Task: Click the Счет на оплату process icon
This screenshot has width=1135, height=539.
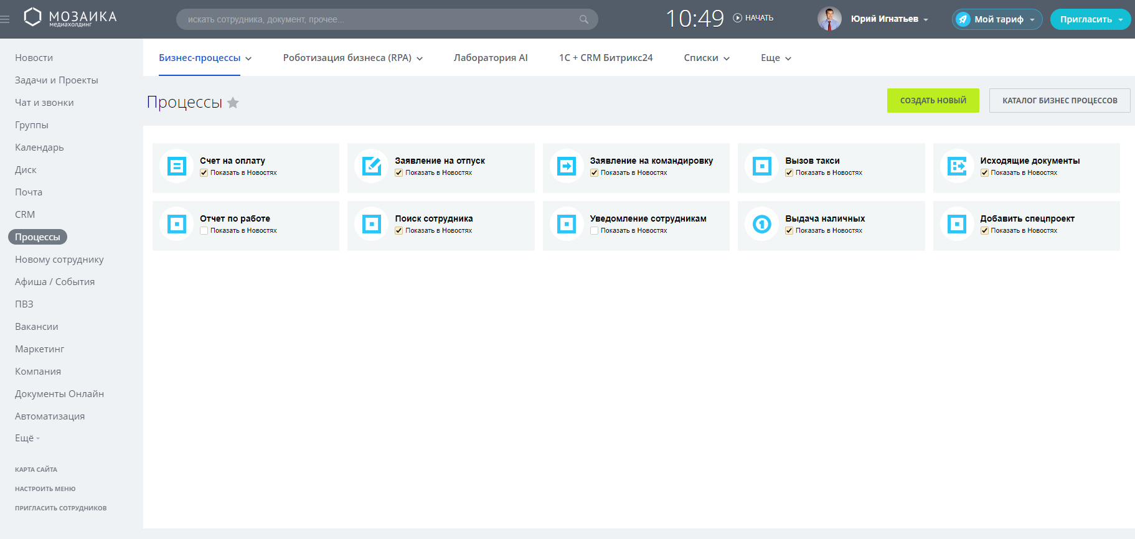Action: pyautogui.click(x=177, y=166)
